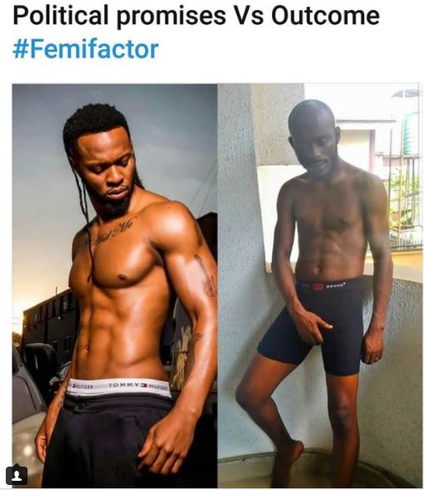Open the left photo in the collage
Screen dimensions: 424x490
(x=114, y=285)
